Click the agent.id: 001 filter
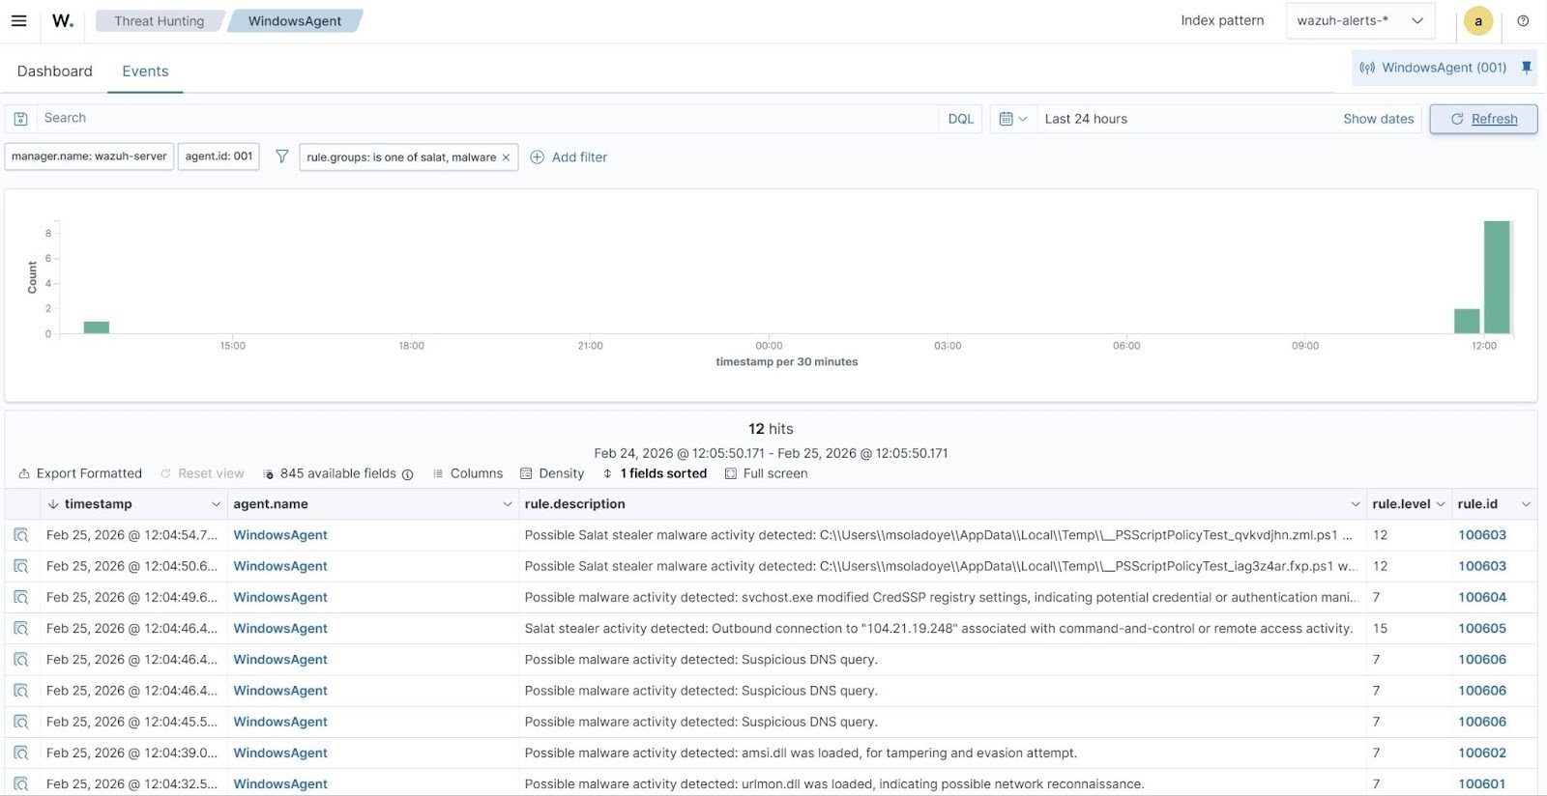1547x796 pixels. click(x=219, y=156)
